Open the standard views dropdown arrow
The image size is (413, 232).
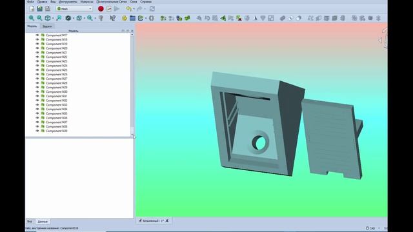pos(53,19)
